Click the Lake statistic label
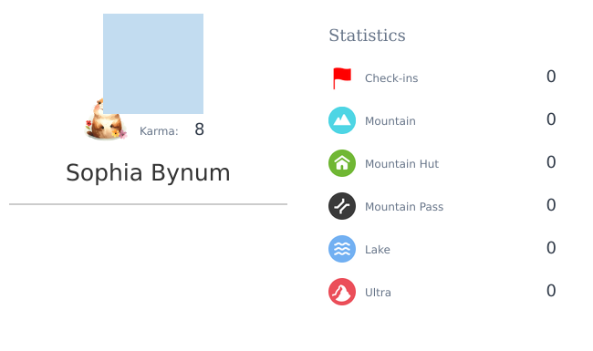The image size is (593, 351). [x=378, y=250]
